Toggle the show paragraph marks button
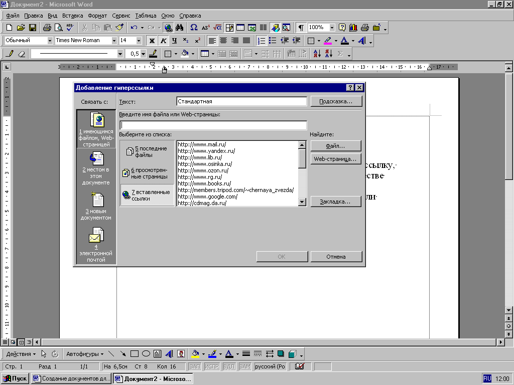 pos(301,28)
